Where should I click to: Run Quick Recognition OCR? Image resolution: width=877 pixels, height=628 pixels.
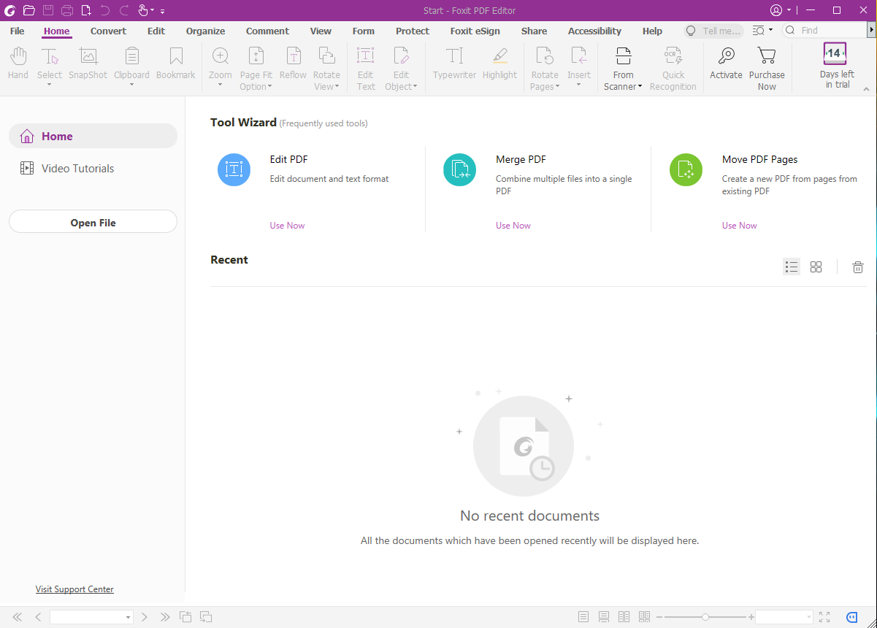pyautogui.click(x=673, y=69)
